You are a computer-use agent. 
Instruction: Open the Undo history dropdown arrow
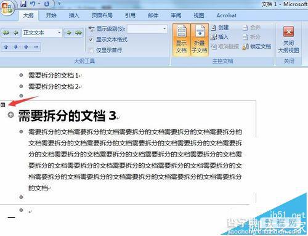point(39,4)
